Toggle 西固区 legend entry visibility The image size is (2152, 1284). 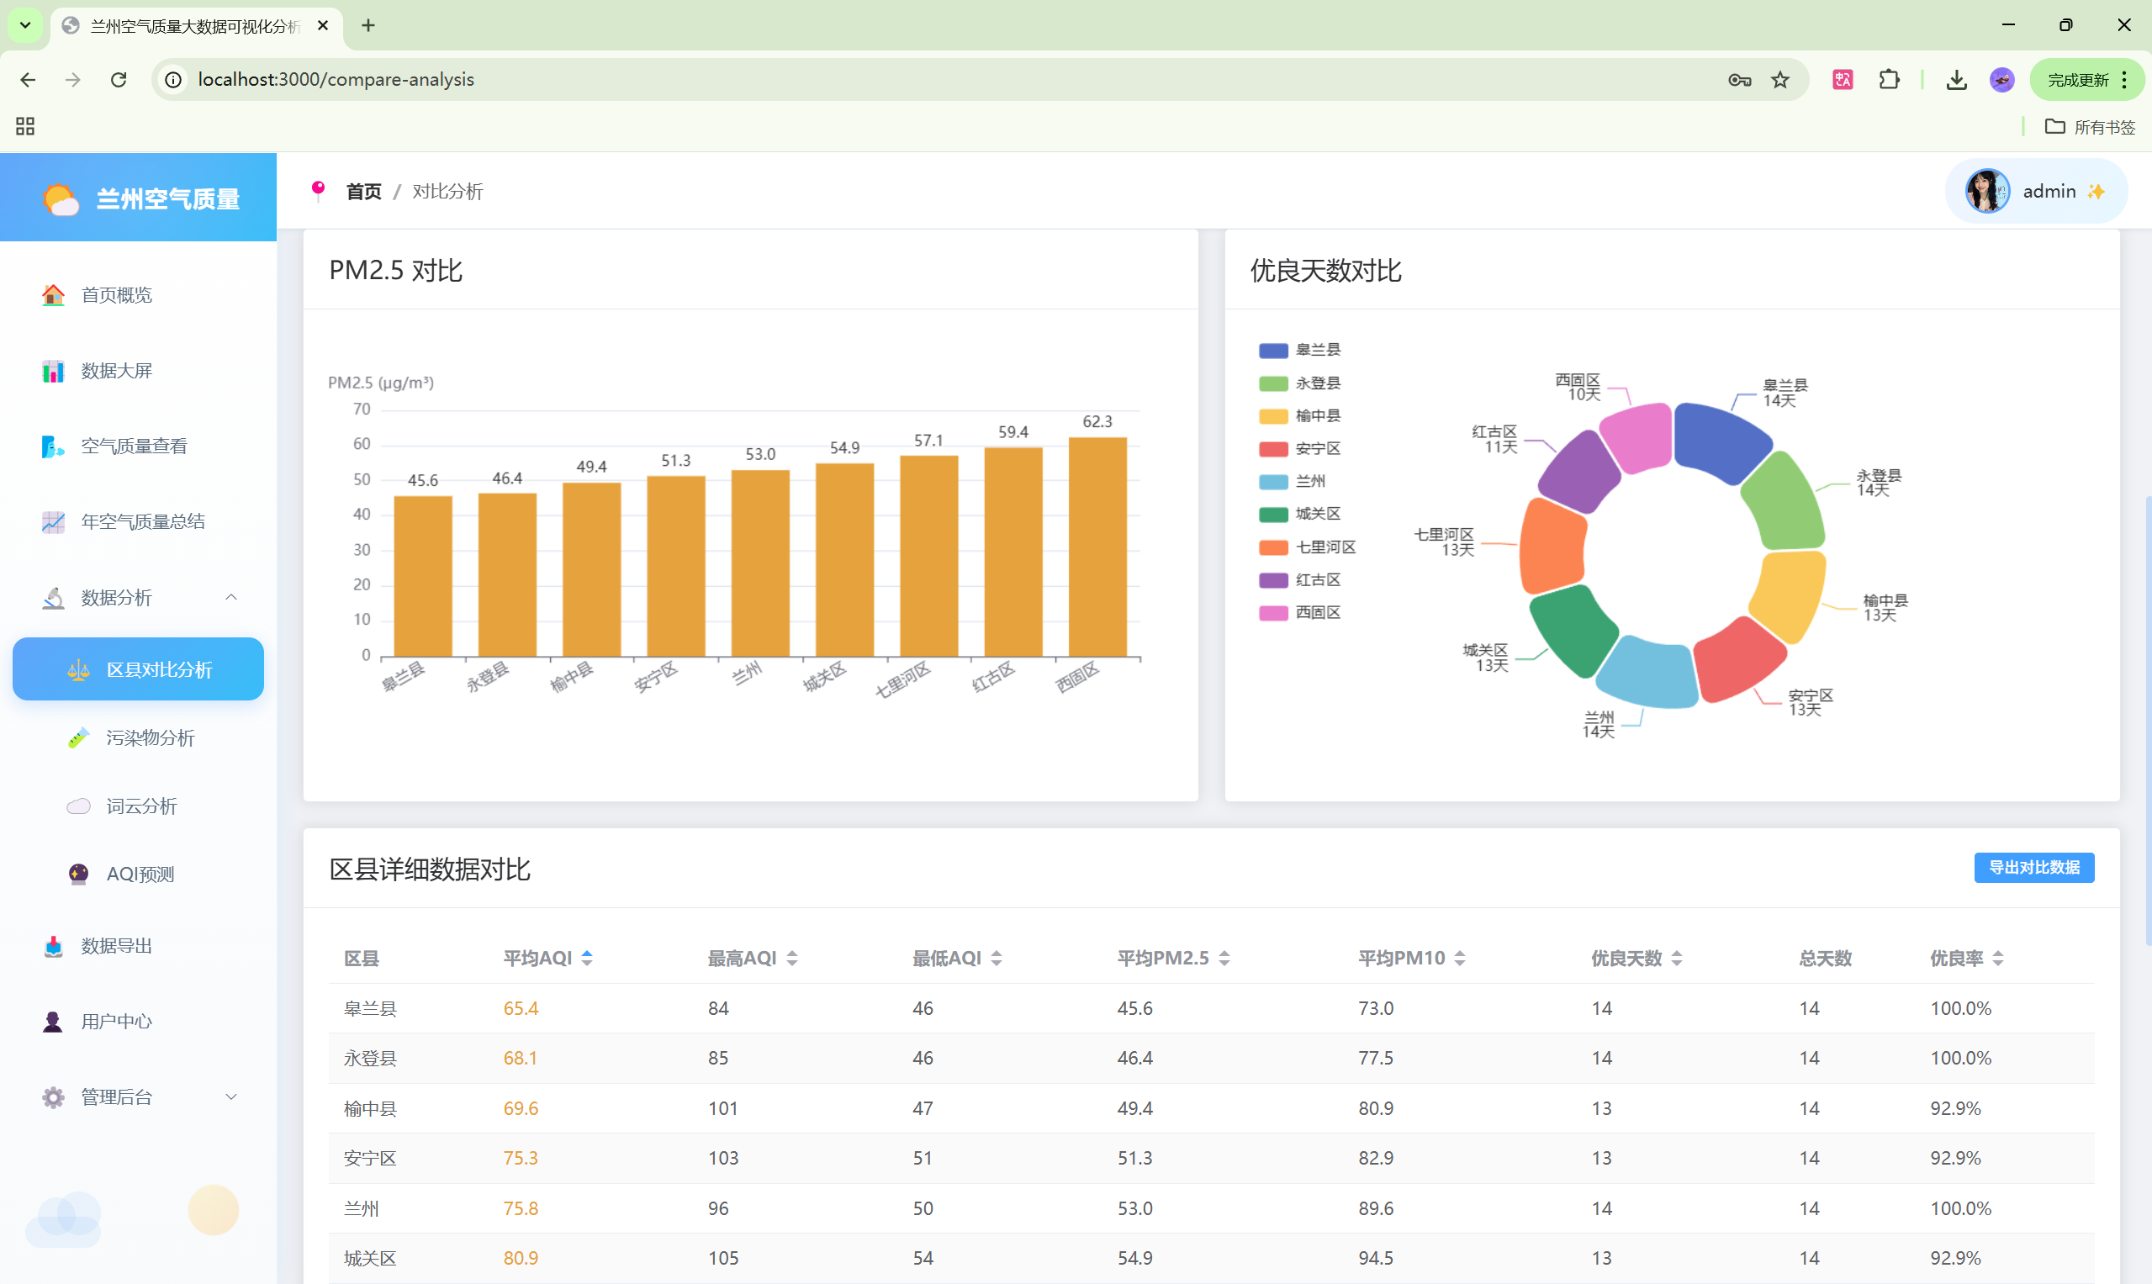pos(1272,614)
